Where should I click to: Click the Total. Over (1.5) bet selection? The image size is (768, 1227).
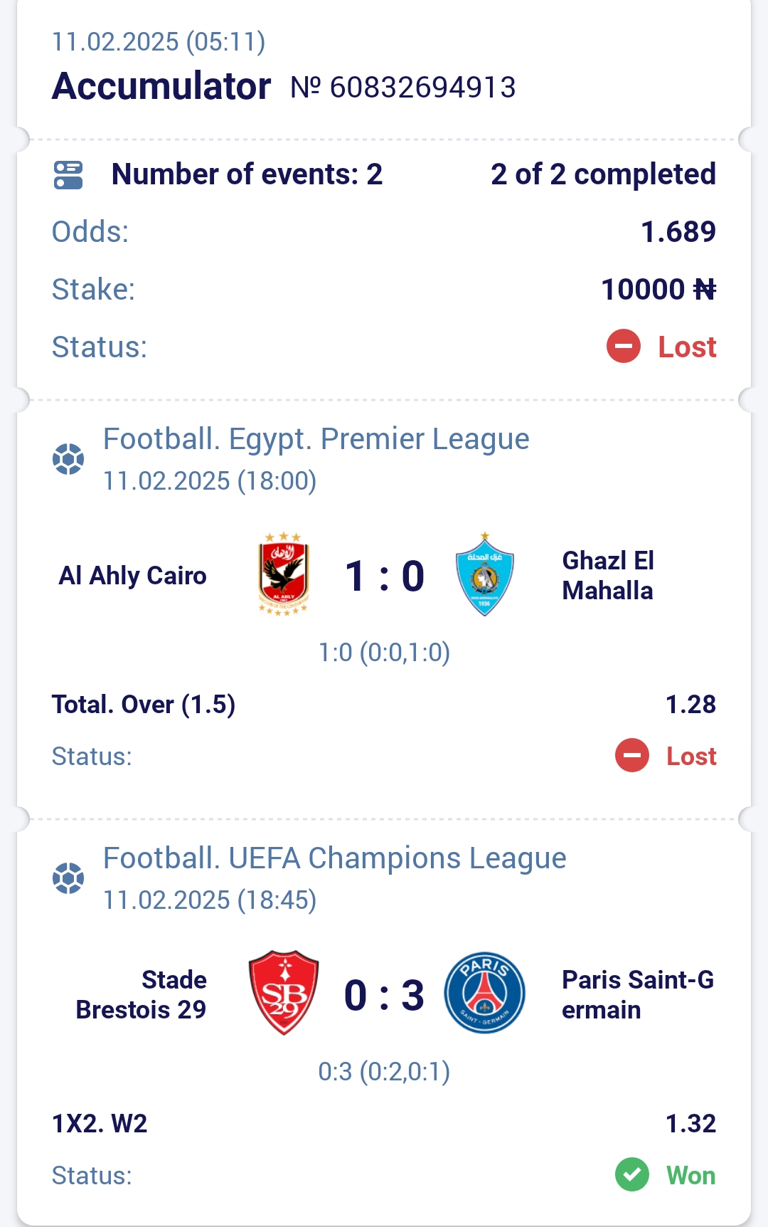point(144,705)
